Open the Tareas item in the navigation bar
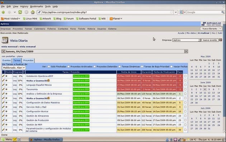 (x=28, y=29)
